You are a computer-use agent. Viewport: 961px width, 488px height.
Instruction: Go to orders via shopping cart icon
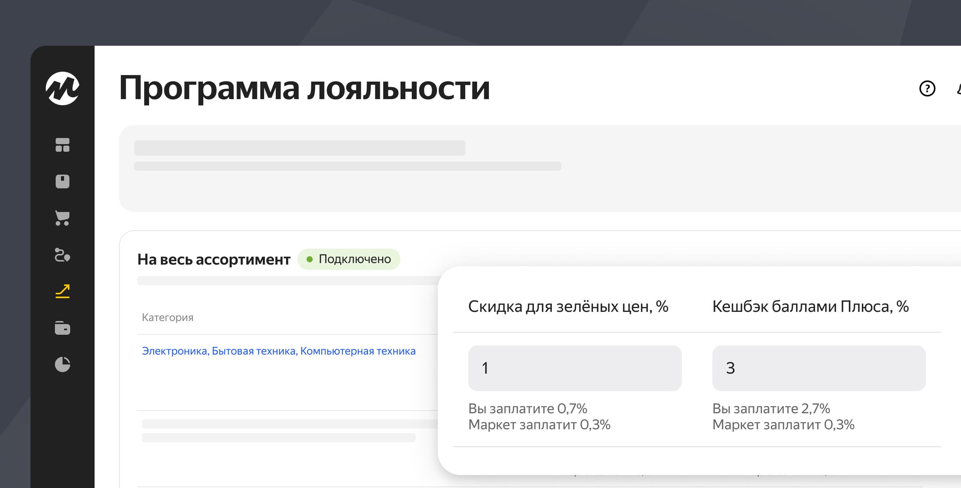click(63, 218)
